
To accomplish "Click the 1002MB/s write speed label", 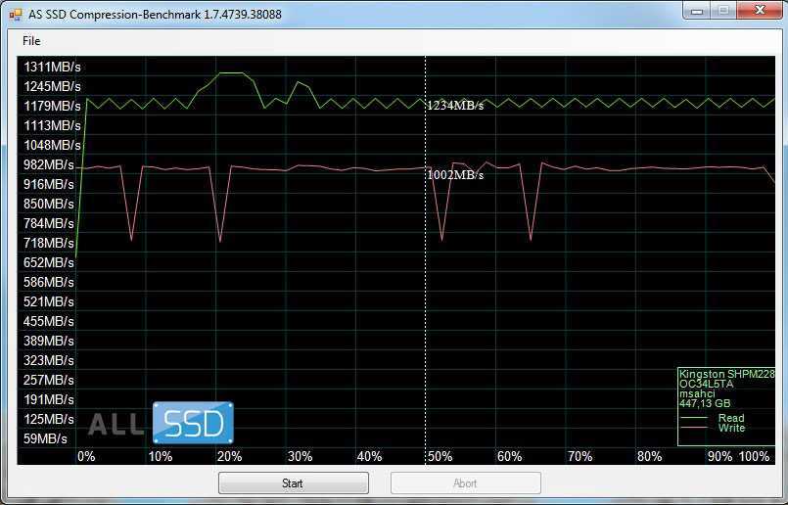I will tap(455, 175).
